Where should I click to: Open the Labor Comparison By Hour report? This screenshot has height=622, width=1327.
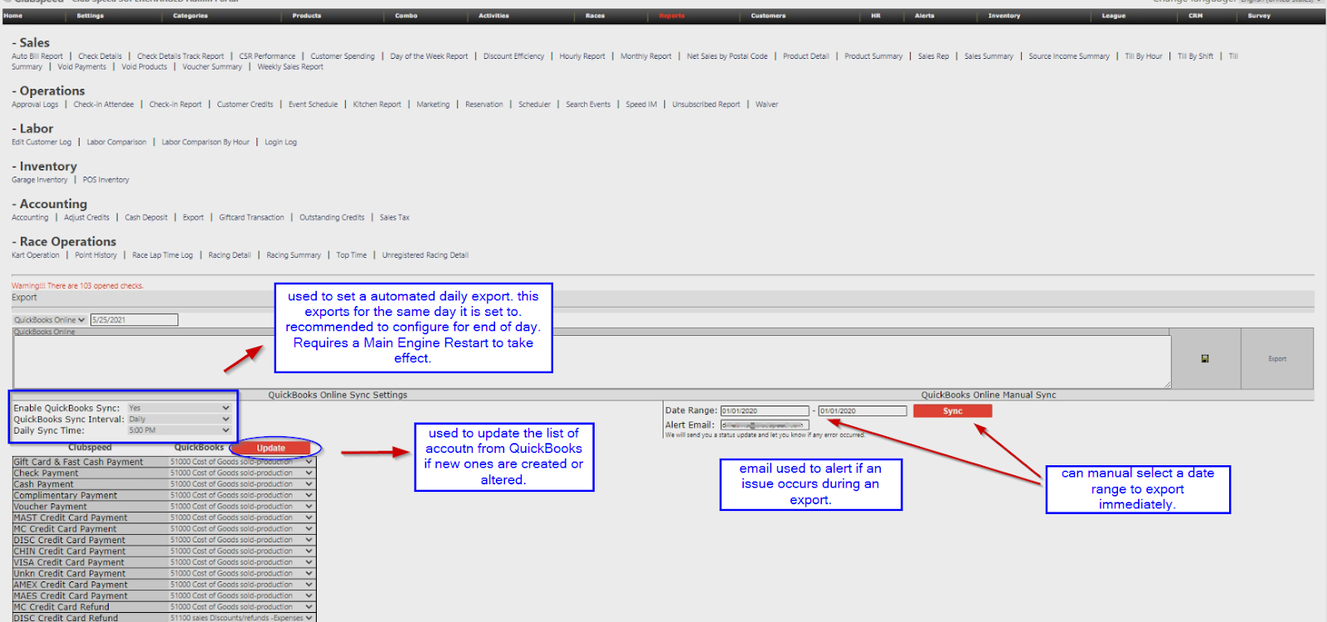click(206, 143)
